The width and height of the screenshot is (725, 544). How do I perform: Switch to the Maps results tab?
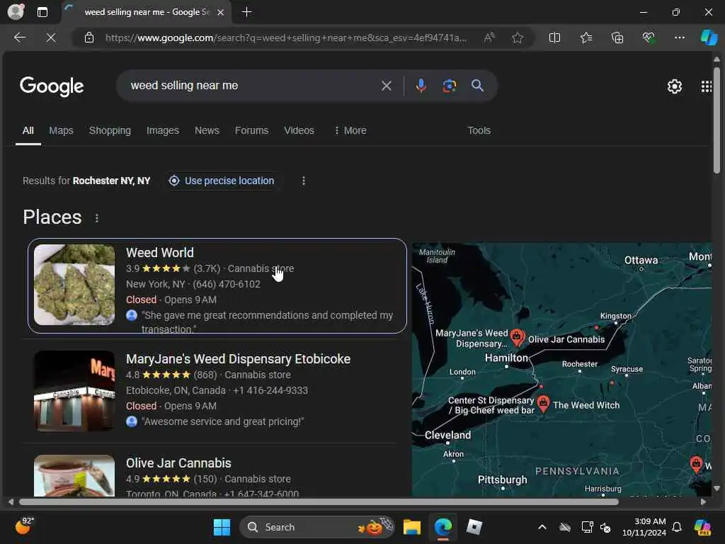click(x=61, y=130)
